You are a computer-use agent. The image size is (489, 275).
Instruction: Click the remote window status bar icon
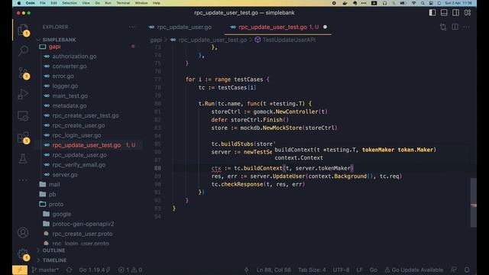coord(20,270)
